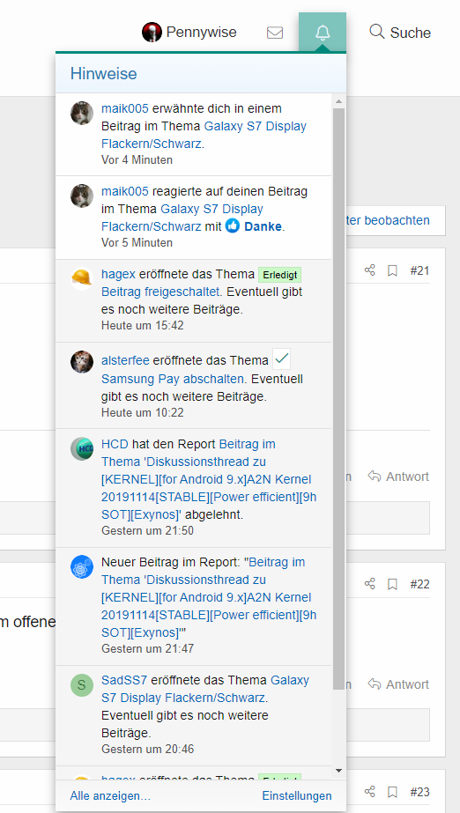Click the green checkmark by Samsung Pay topic
This screenshot has height=813, width=460.
pos(282,358)
